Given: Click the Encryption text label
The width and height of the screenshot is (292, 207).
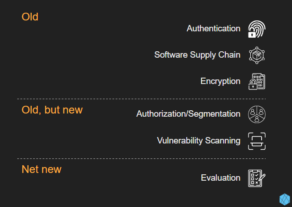Looking at the screenshot, I should tap(220, 81).
